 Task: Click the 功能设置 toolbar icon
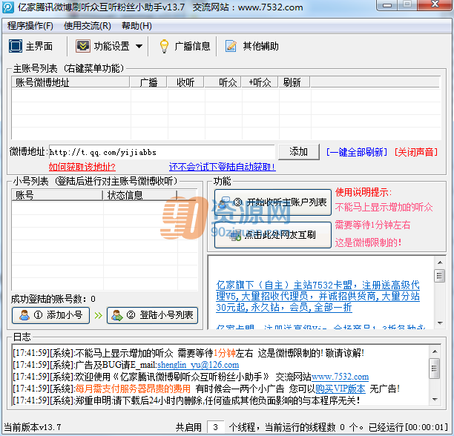point(83,46)
